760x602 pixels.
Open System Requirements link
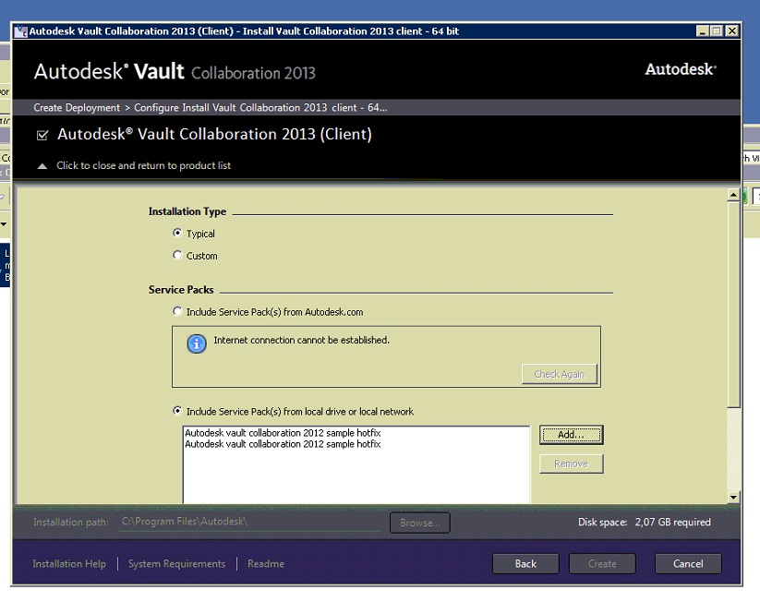(176, 564)
